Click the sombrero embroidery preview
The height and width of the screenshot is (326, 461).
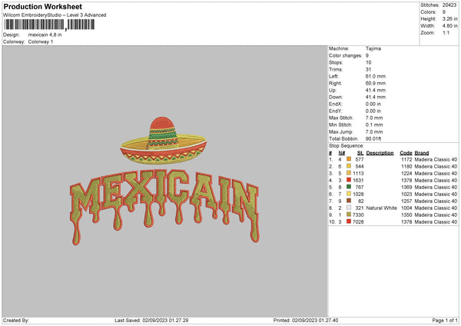pos(164,141)
